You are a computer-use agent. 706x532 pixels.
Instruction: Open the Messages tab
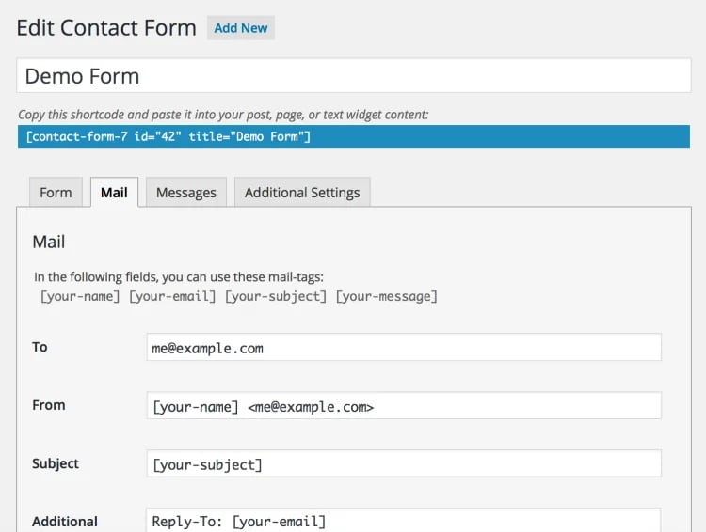185,192
